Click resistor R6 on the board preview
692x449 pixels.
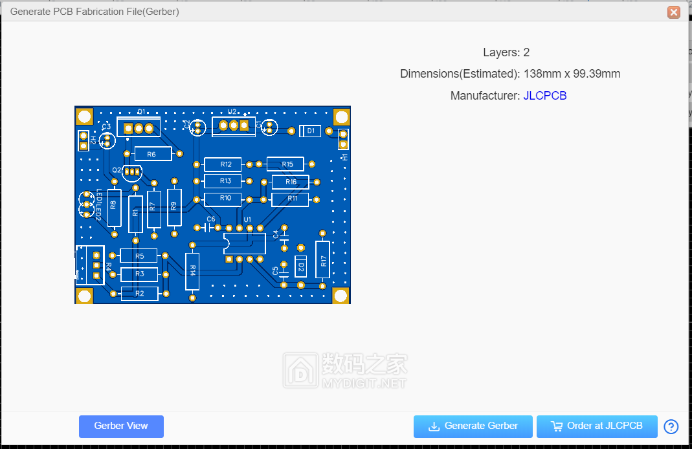pos(153,154)
